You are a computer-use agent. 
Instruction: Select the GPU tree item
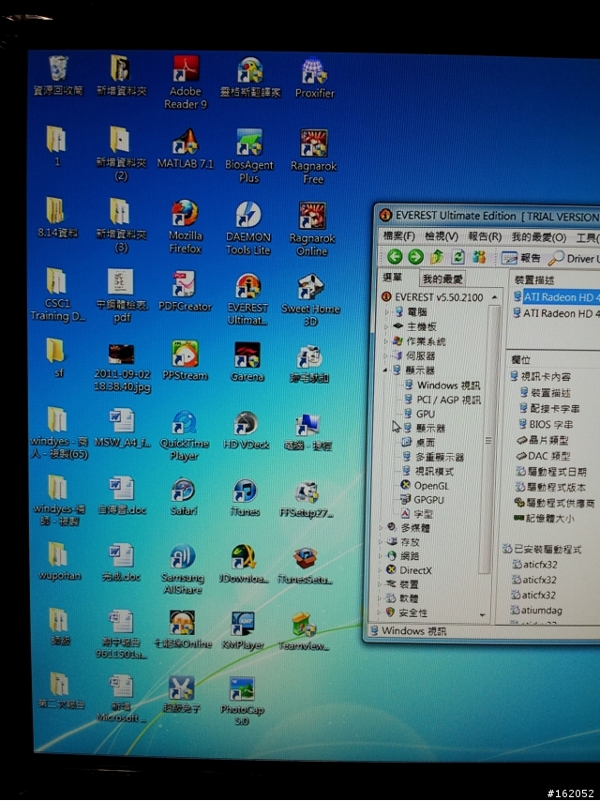[x=419, y=414]
